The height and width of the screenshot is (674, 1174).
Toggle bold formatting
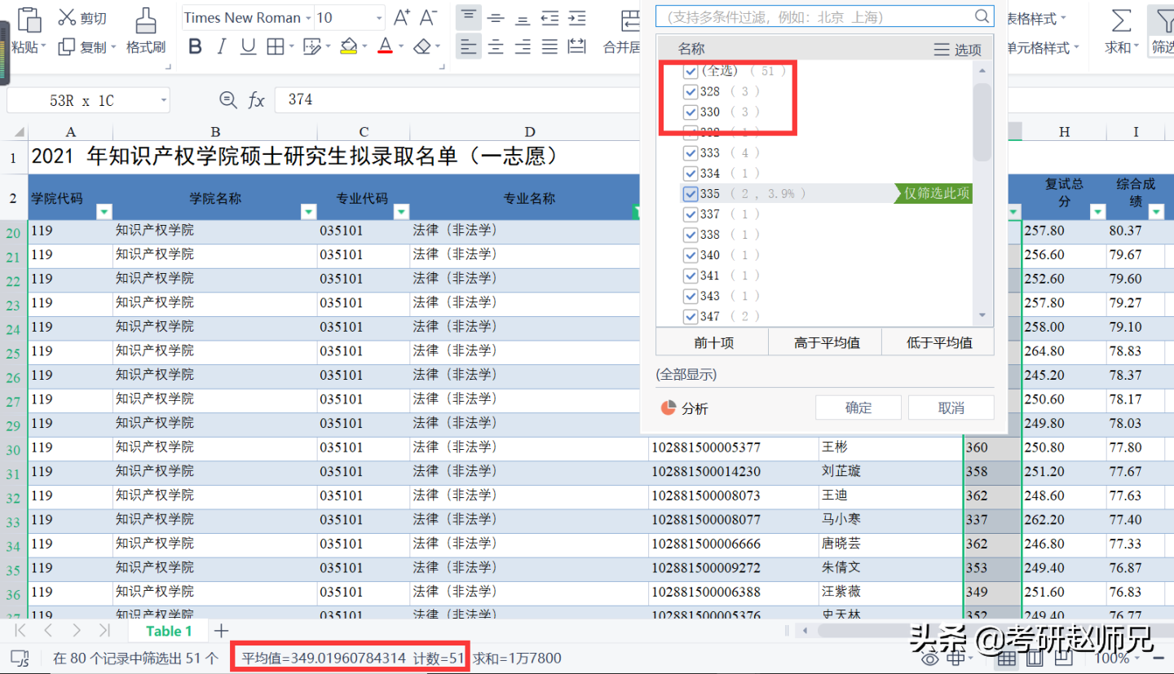point(195,46)
